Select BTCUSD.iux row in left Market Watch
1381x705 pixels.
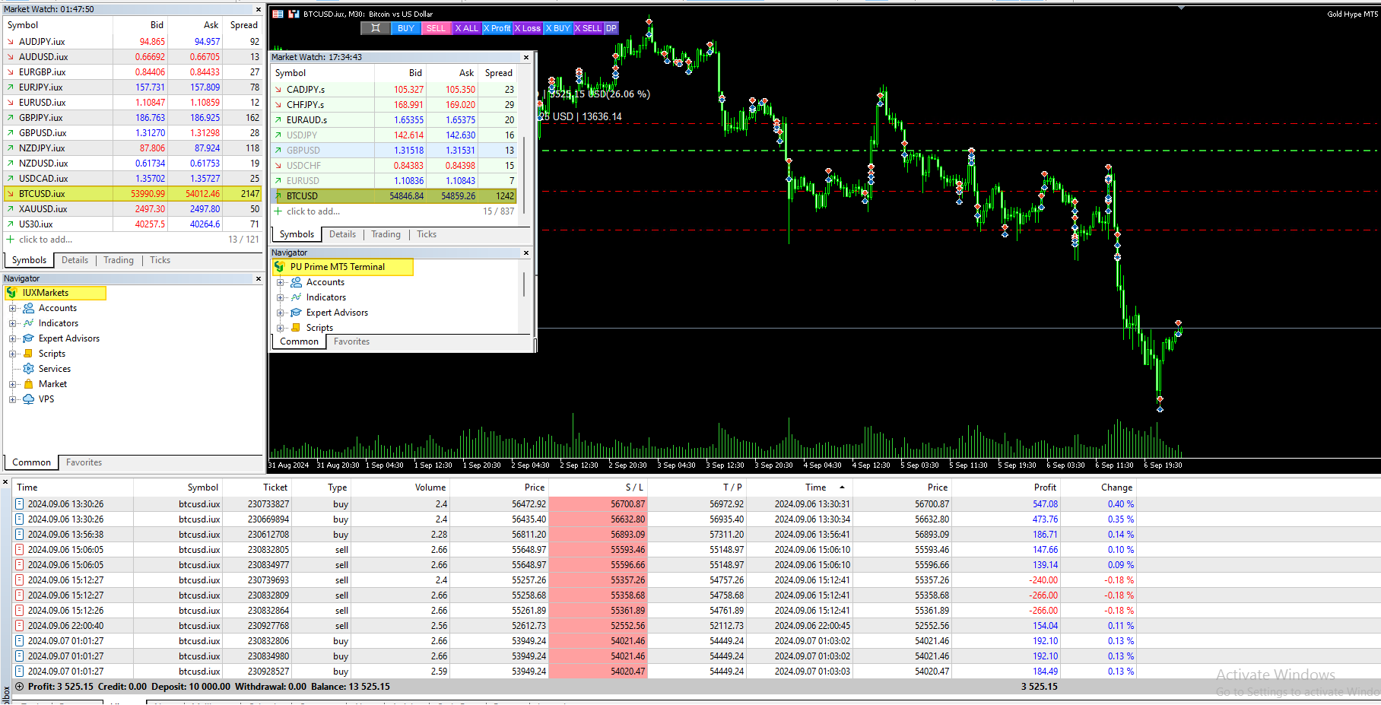click(133, 194)
